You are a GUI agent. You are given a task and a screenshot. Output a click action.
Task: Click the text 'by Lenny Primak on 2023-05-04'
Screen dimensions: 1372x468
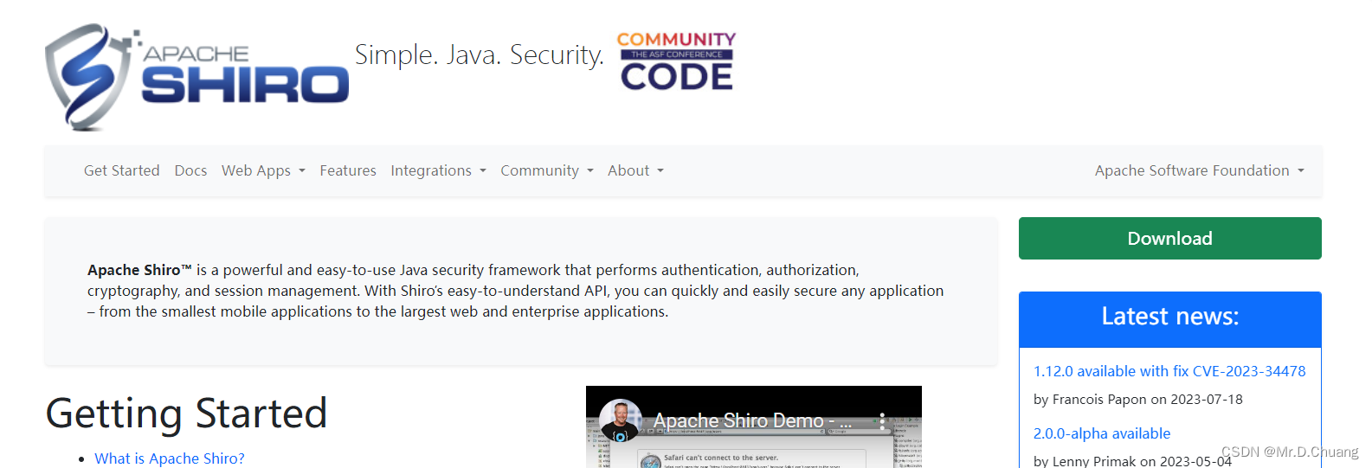pos(1132,461)
